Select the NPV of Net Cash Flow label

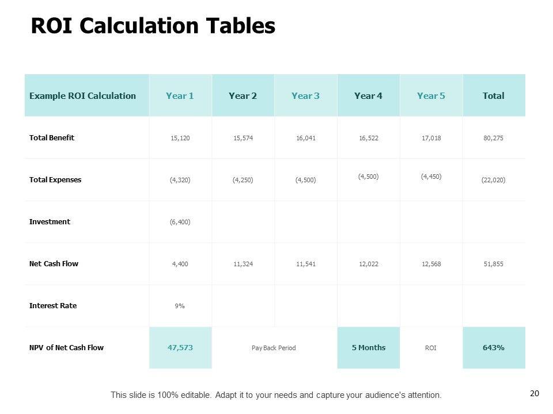click(66, 347)
